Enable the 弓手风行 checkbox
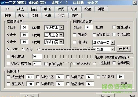This screenshot has height=97, width=138. tap(98, 77)
